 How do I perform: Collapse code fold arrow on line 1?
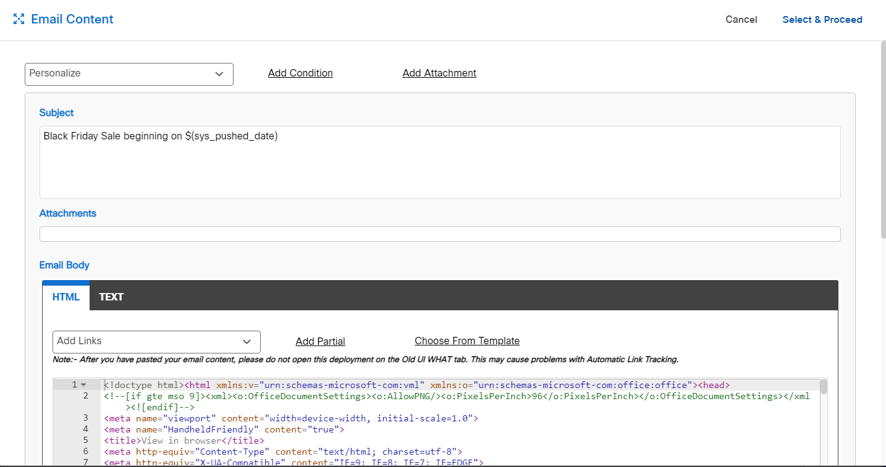pyautogui.click(x=83, y=384)
